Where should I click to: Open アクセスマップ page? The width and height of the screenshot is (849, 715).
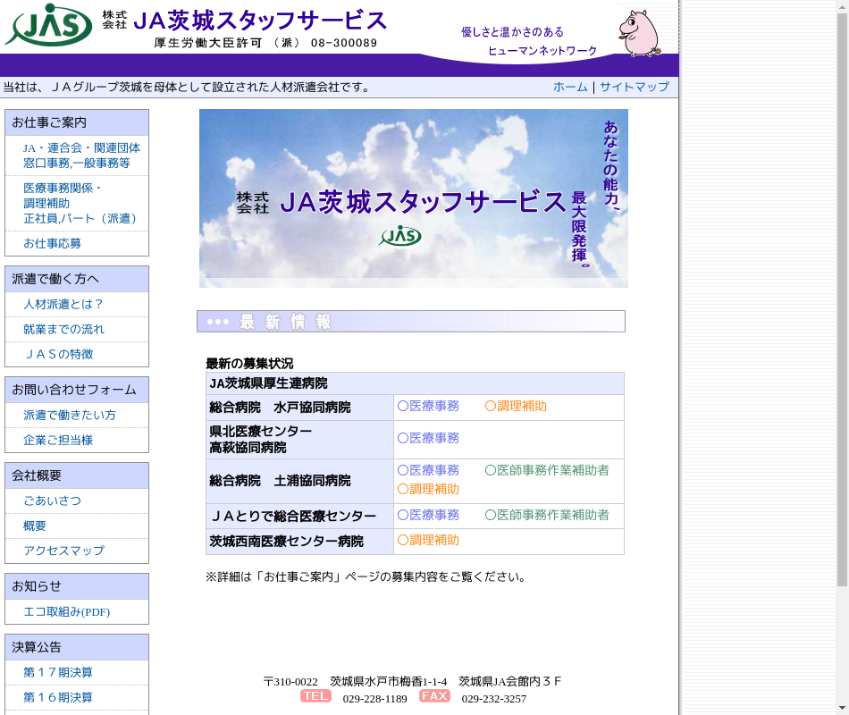click(63, 551)
